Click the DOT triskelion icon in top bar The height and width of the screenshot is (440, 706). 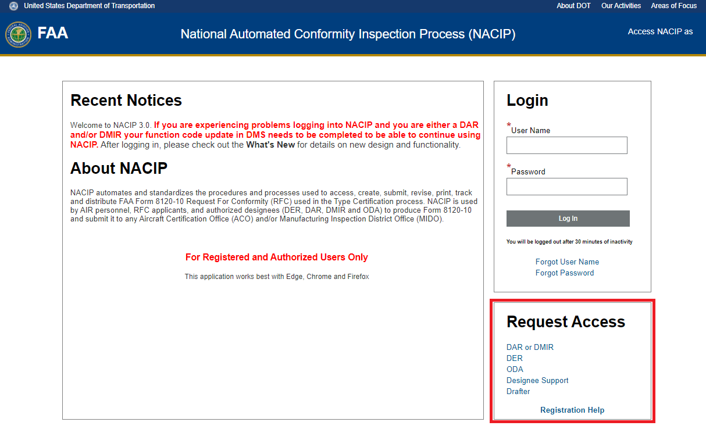point(13,6)
